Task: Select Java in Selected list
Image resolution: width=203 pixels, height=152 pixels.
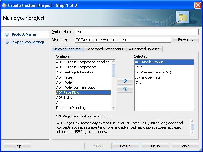Action: point(164,67)
